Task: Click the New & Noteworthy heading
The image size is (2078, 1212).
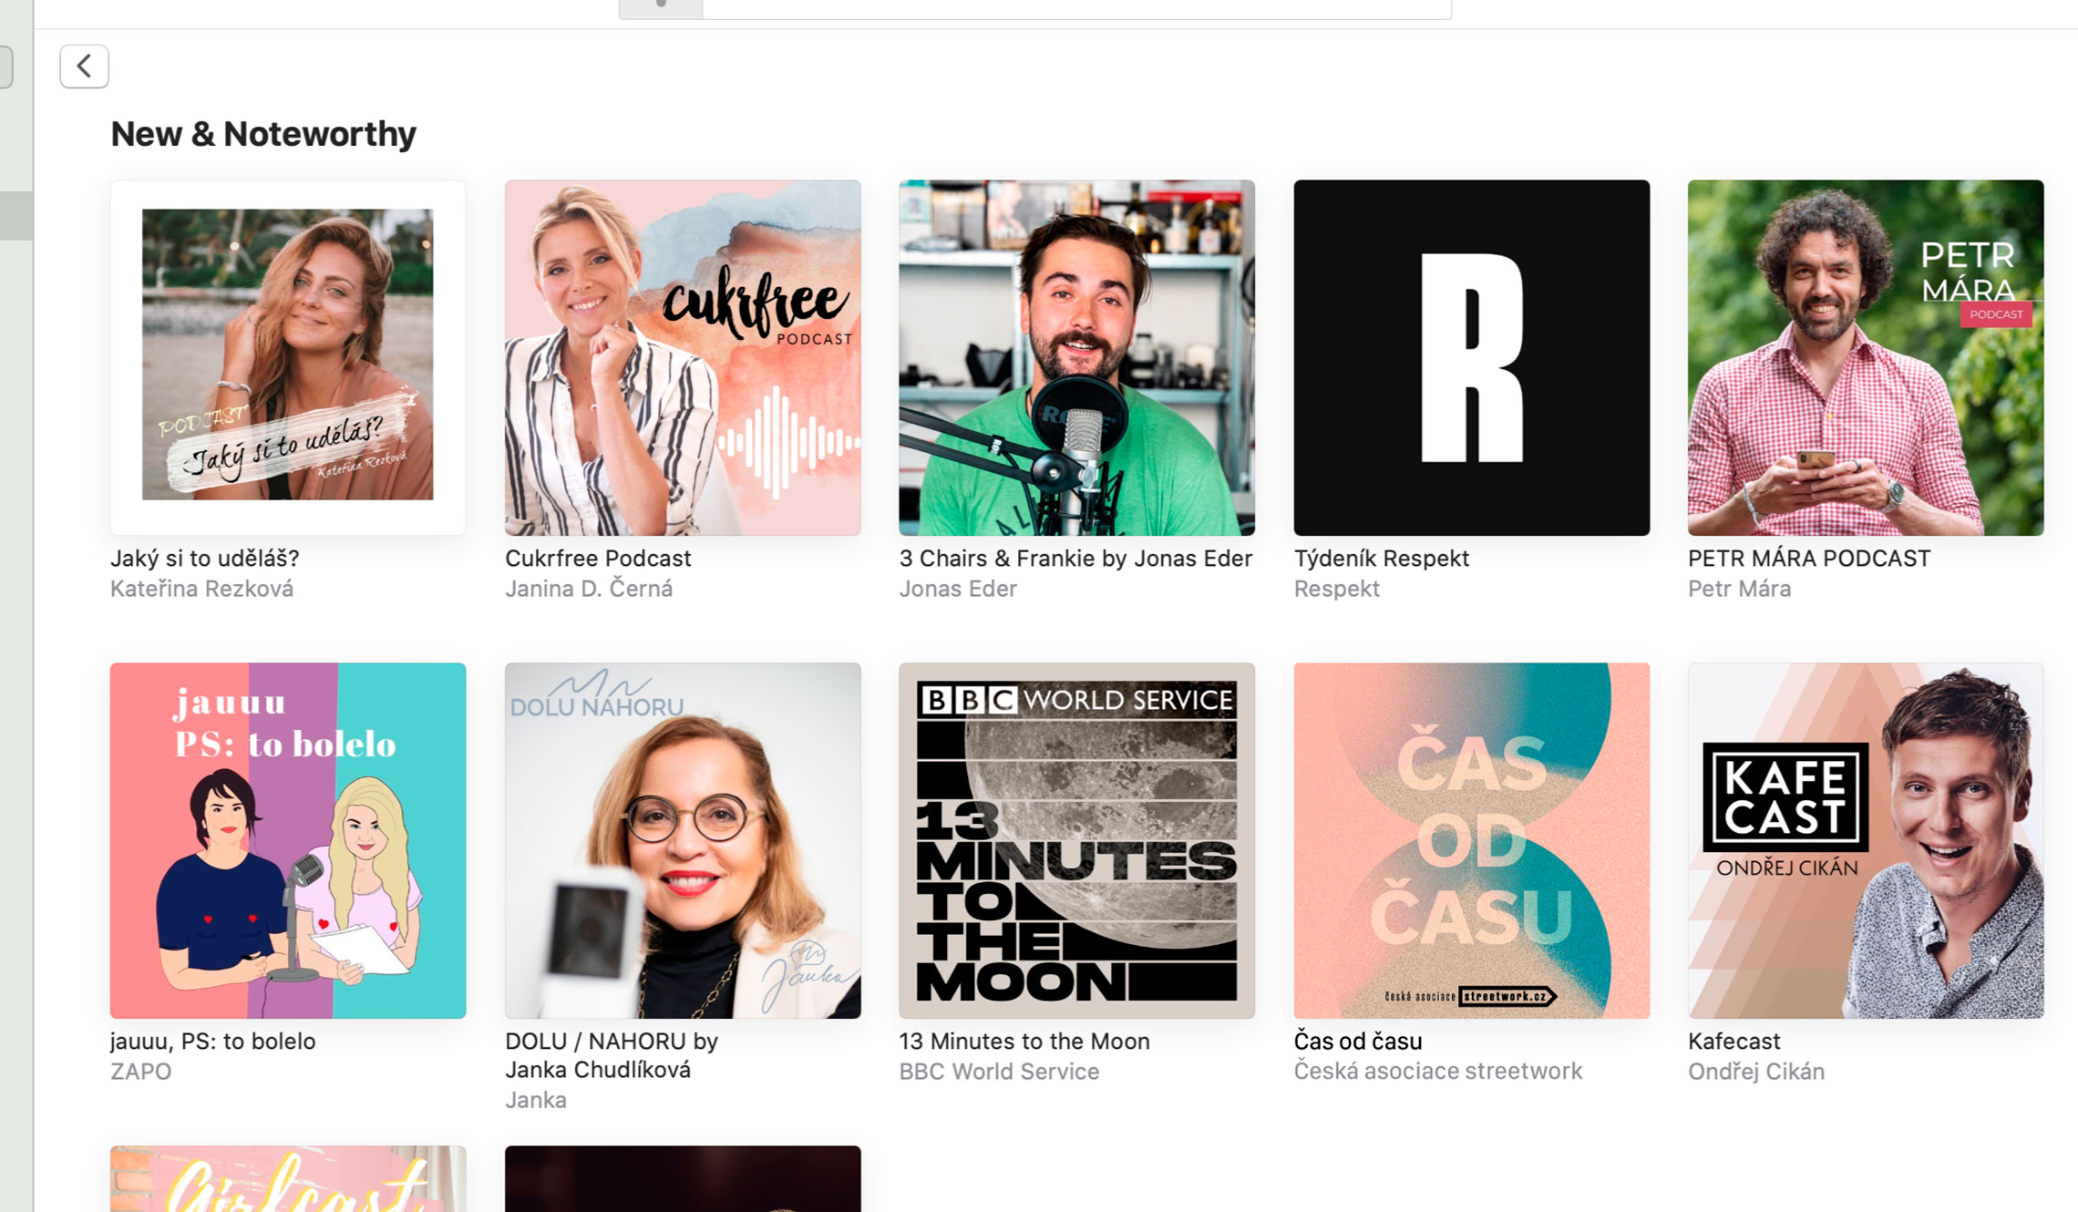Action: pos(263,134)
